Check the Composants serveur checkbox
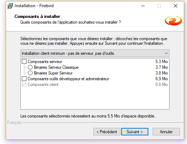 click(x=24, y=62)
